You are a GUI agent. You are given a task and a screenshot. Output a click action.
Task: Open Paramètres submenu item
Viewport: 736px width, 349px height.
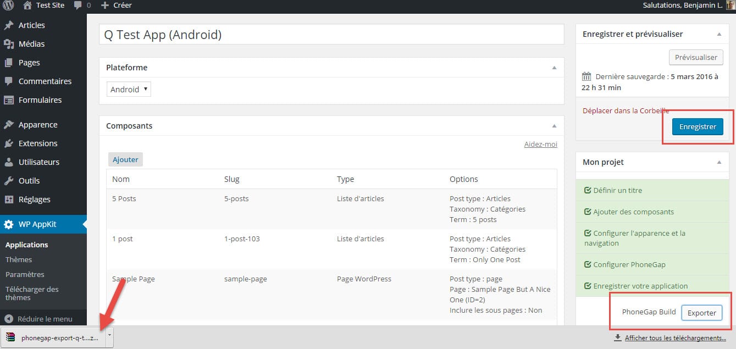click(x=25, y=274)
